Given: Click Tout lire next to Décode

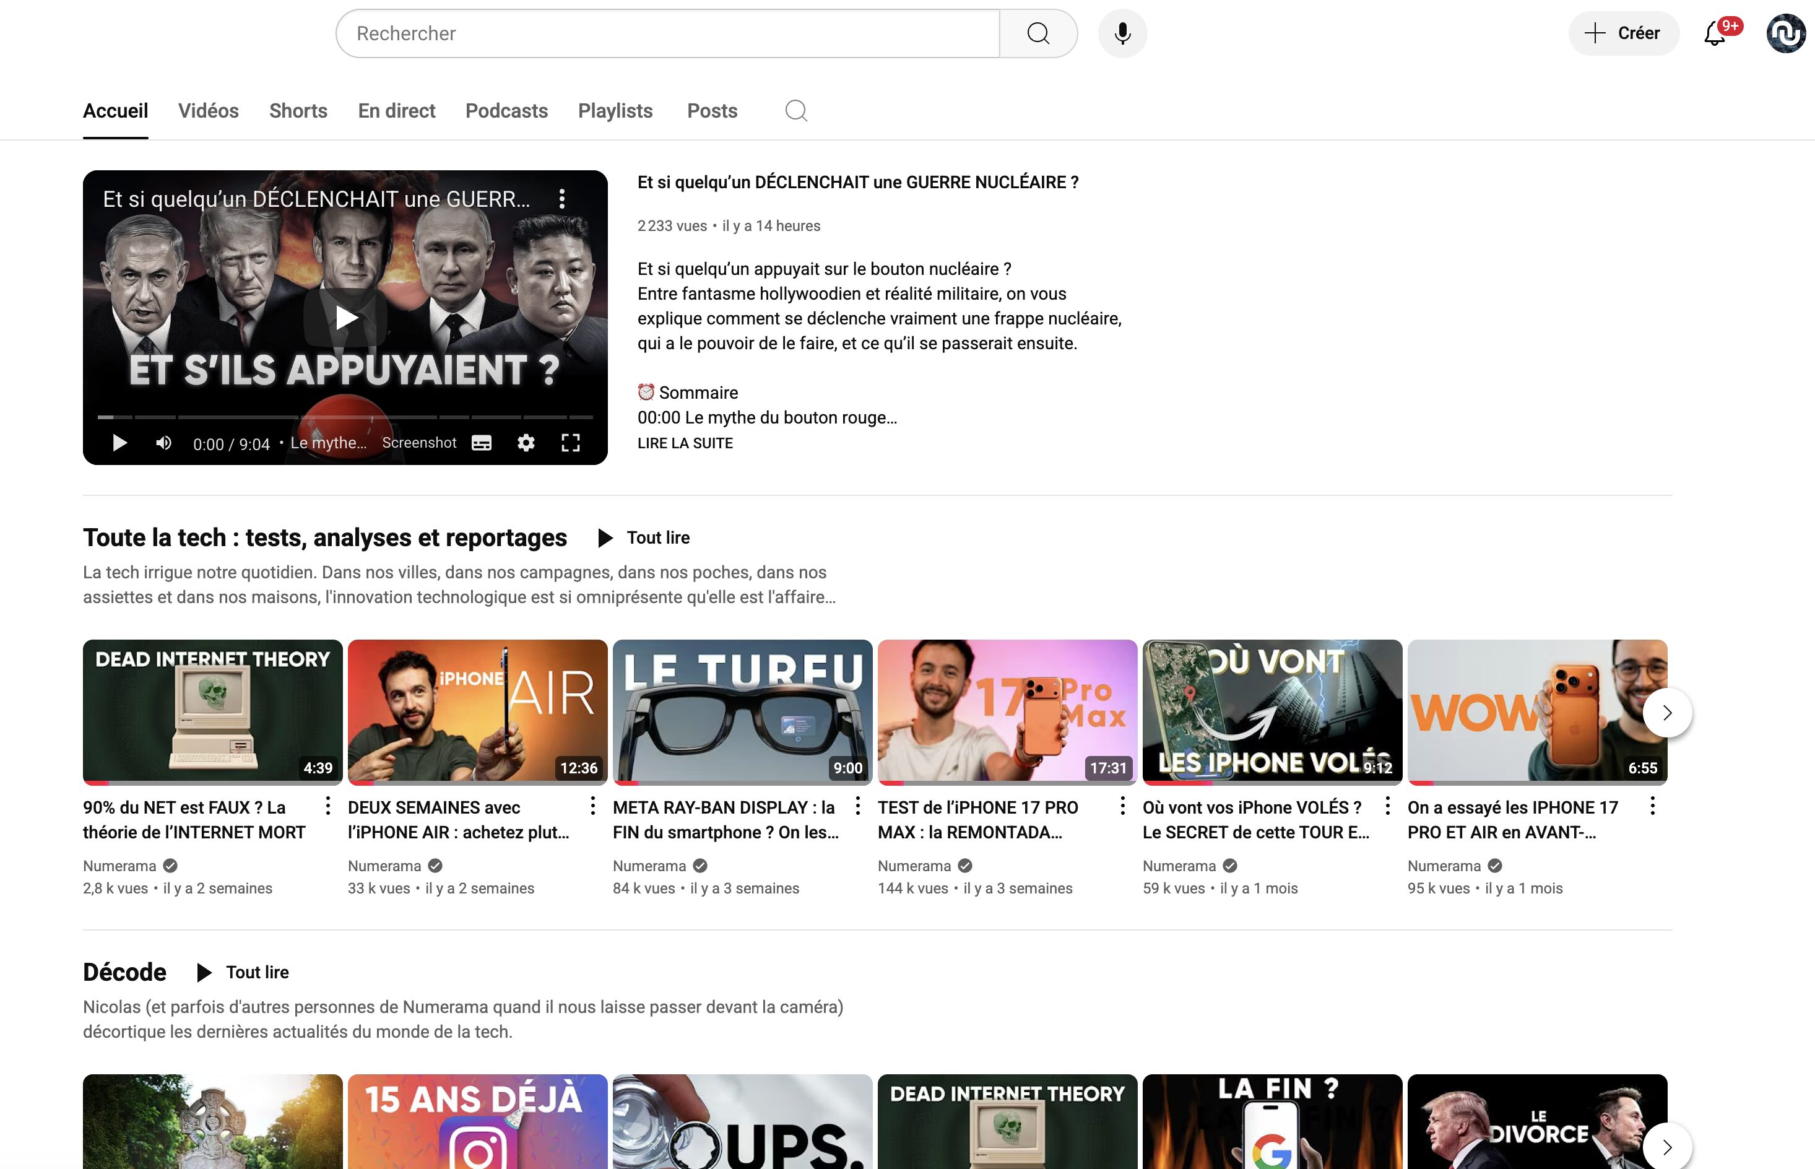Looking at the screenshot, I should click(243, 972).
